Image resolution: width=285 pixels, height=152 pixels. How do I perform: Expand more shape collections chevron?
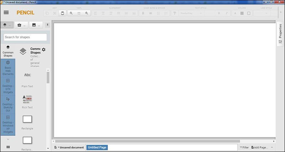click(8, 139)
